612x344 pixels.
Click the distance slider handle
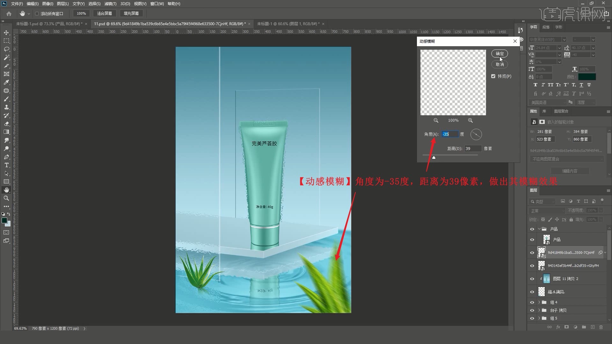point(434,157)
